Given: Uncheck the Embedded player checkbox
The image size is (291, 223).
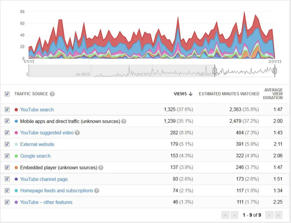Looking at the screenshot, I should point(7,168).
